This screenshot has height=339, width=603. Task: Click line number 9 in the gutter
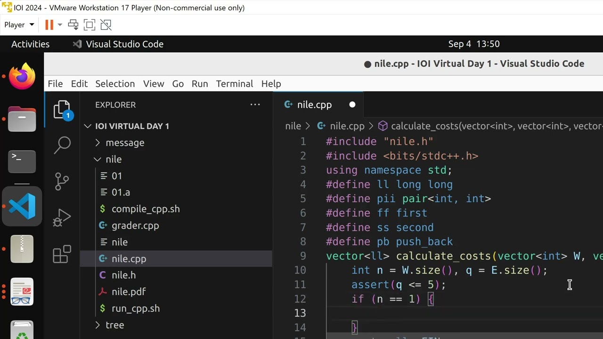coord(303,256)
